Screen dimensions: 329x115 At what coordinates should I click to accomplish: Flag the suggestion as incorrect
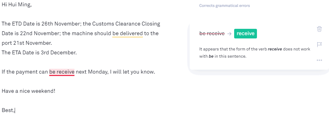[319, 44]
